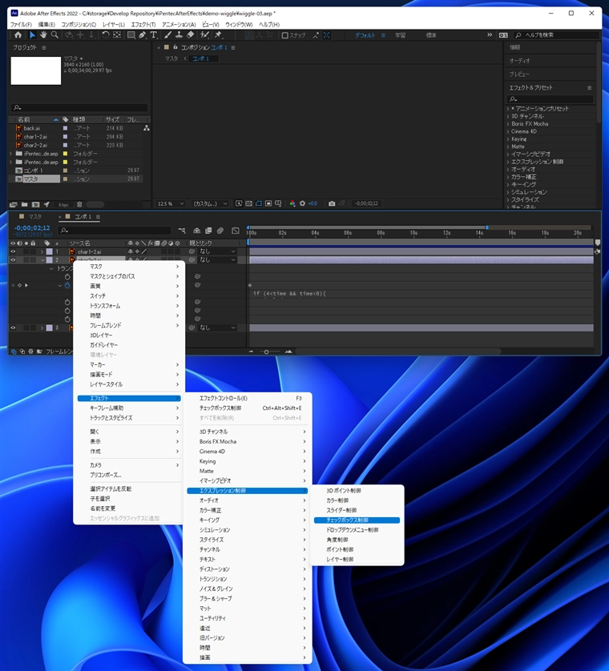Create a new folder in Project panel
The image size is (609, 671).
tap(24, 204)
